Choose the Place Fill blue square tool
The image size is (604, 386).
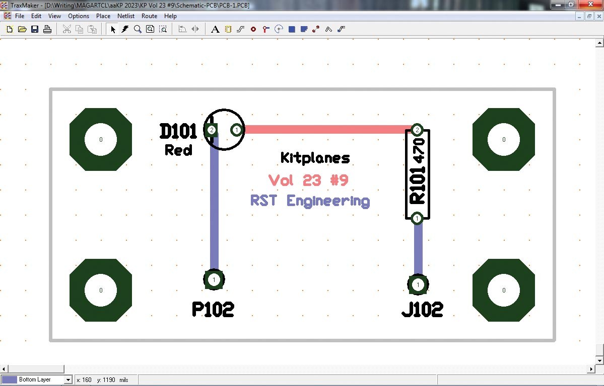click(x=292, y=29)
